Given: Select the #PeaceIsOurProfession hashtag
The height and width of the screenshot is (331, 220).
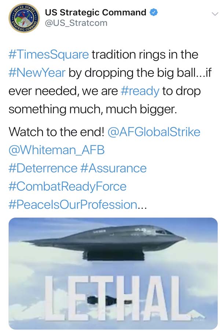Looking at the screenshot, I should [72, 204].
